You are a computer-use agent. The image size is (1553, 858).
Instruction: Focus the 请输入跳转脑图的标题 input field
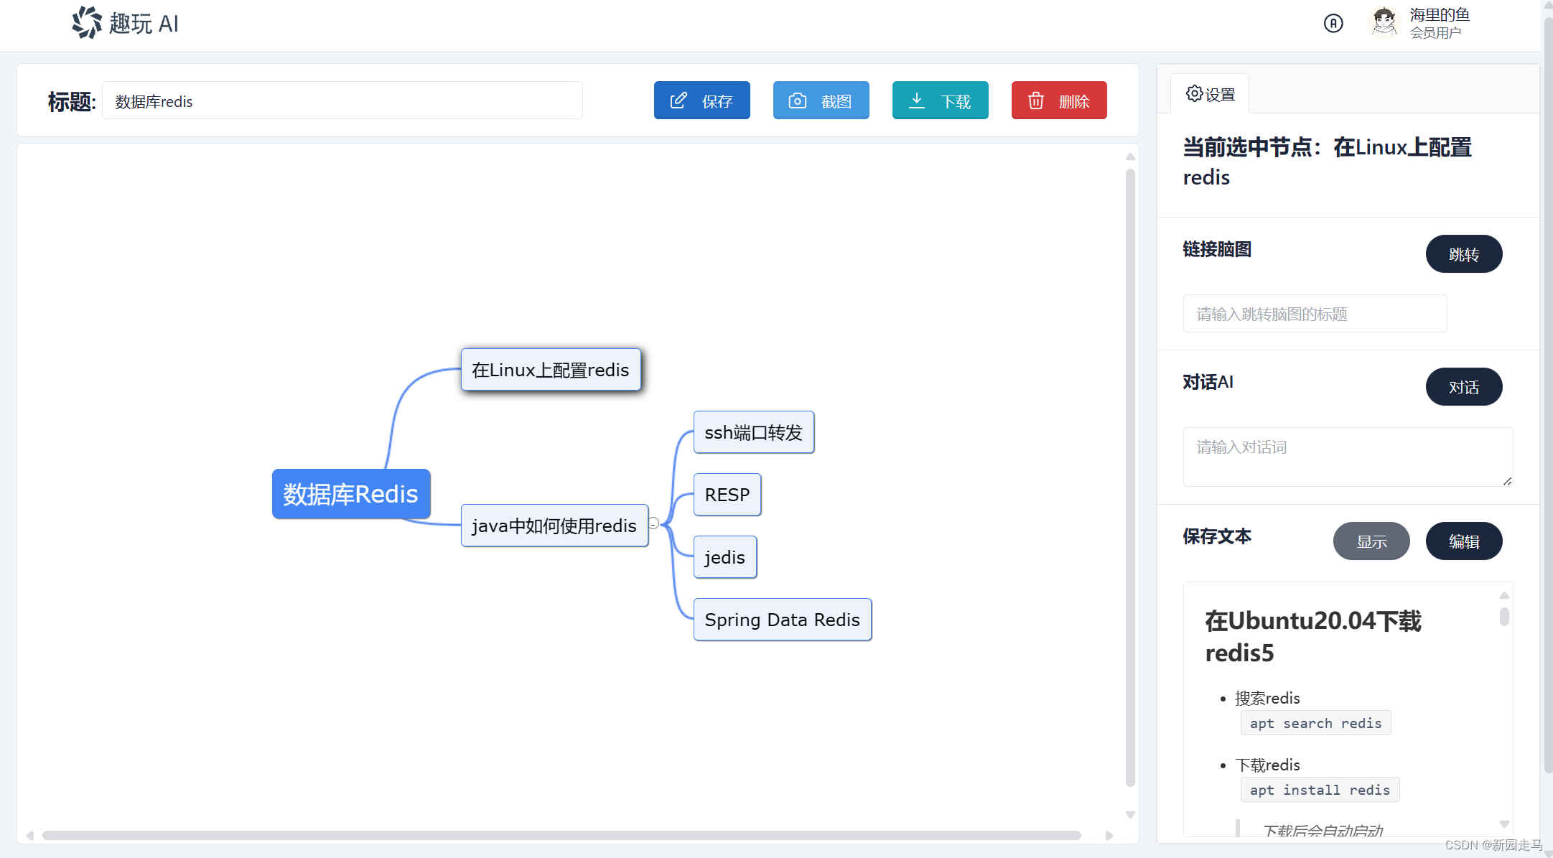(1314, 314)
